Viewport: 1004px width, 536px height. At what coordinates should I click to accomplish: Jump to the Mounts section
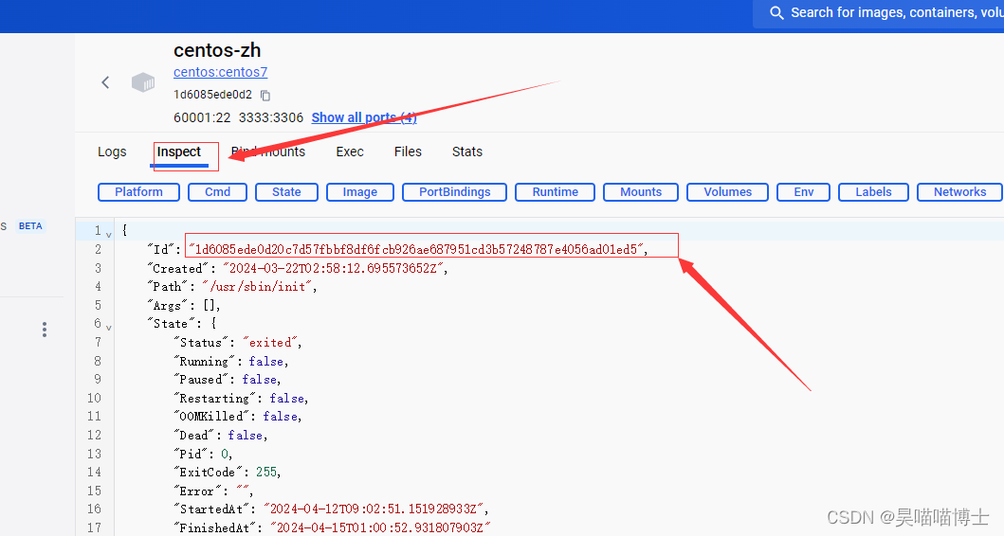641,192
